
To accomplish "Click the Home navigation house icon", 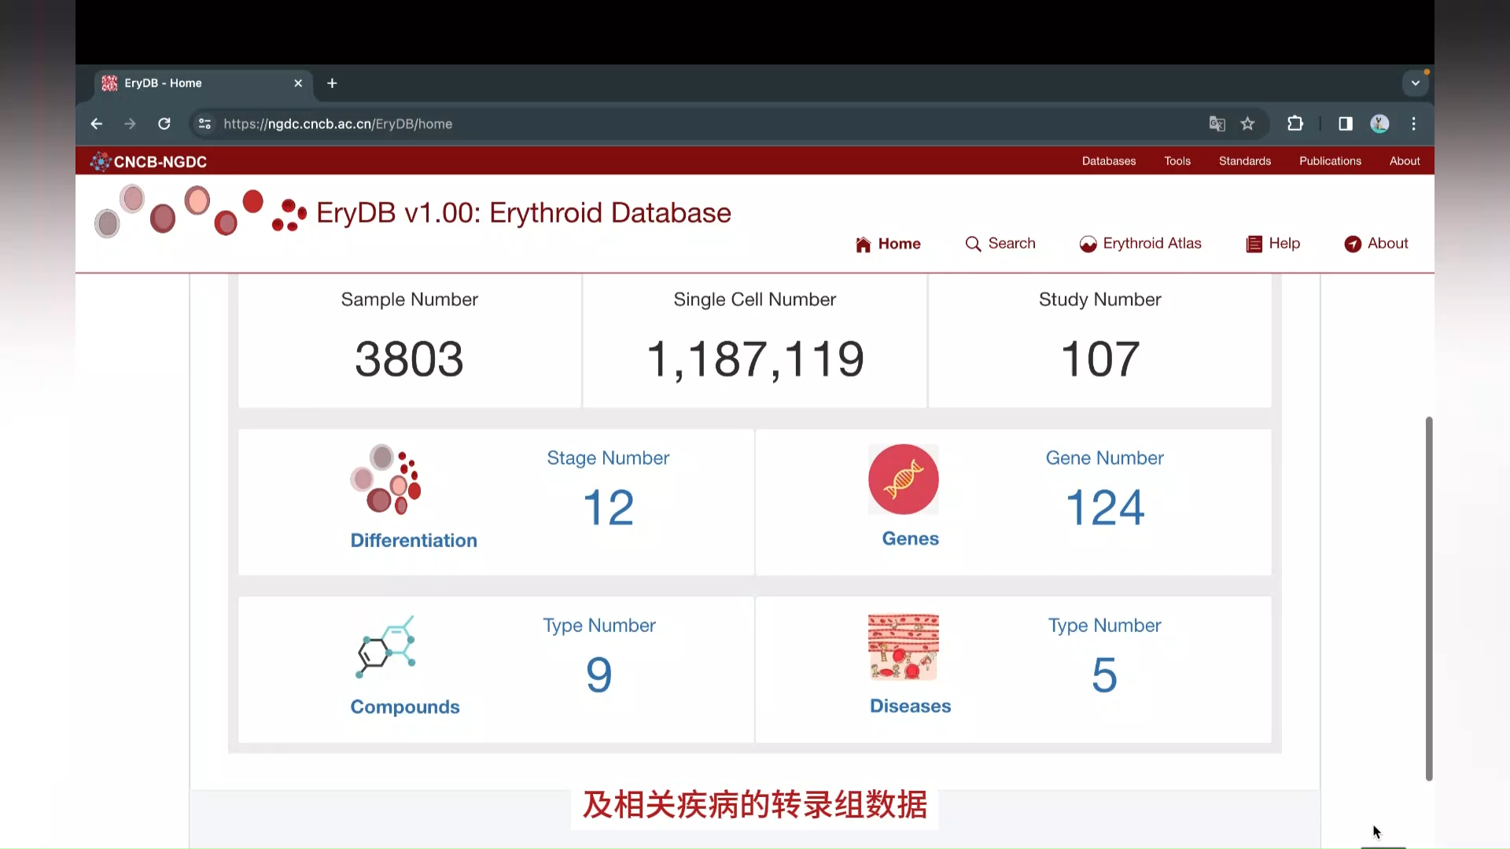I will [862, 243].
